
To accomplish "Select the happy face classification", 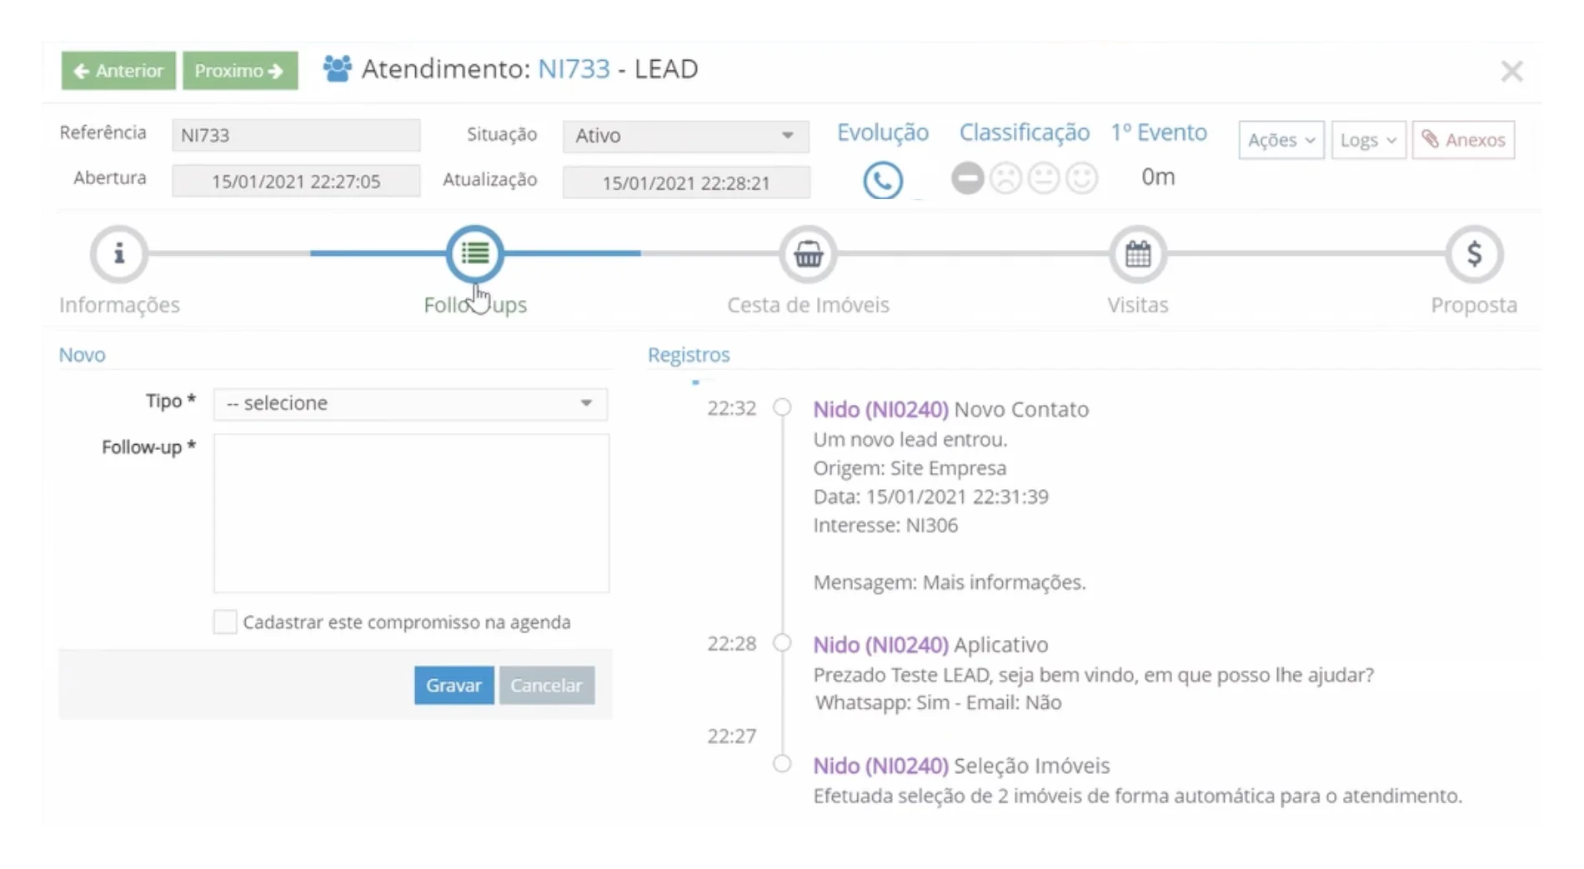I will coord(1082,178).
